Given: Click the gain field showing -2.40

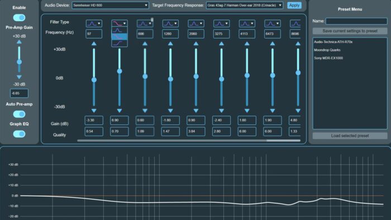Looking at the screenshot, I should pyautogui.click(x=221, y=120).
